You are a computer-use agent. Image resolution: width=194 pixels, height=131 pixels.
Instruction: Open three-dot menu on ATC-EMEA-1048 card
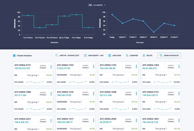137,94
